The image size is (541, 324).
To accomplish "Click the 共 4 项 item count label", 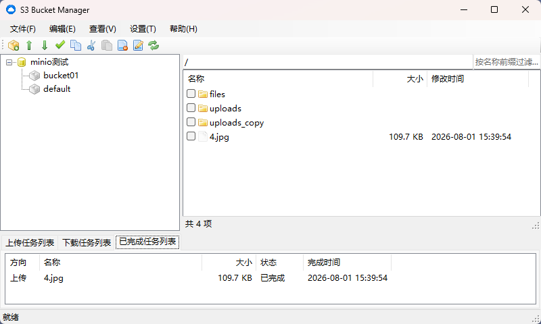I will 198,224.
